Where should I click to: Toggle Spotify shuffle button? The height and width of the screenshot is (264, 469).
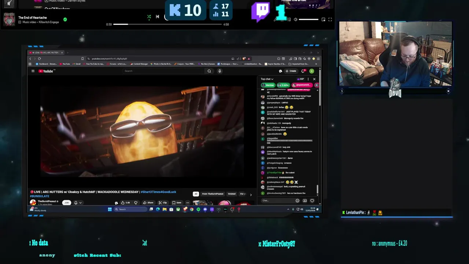(x=149, y=17)
